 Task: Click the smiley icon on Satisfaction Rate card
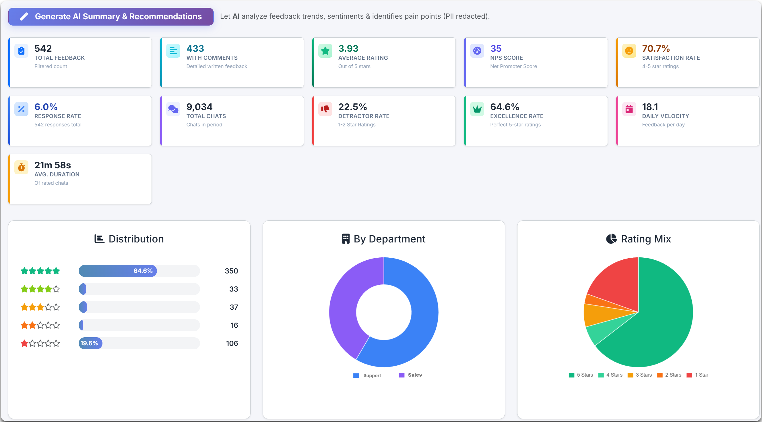(x=629, y=51)
